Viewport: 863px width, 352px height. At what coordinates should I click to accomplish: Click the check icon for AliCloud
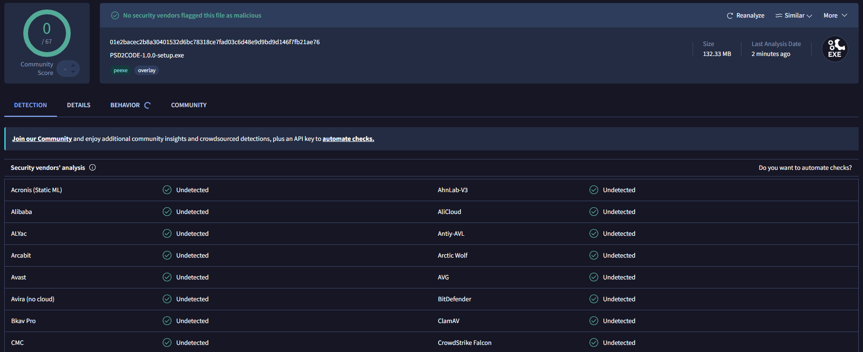click(x=594, y=212)
